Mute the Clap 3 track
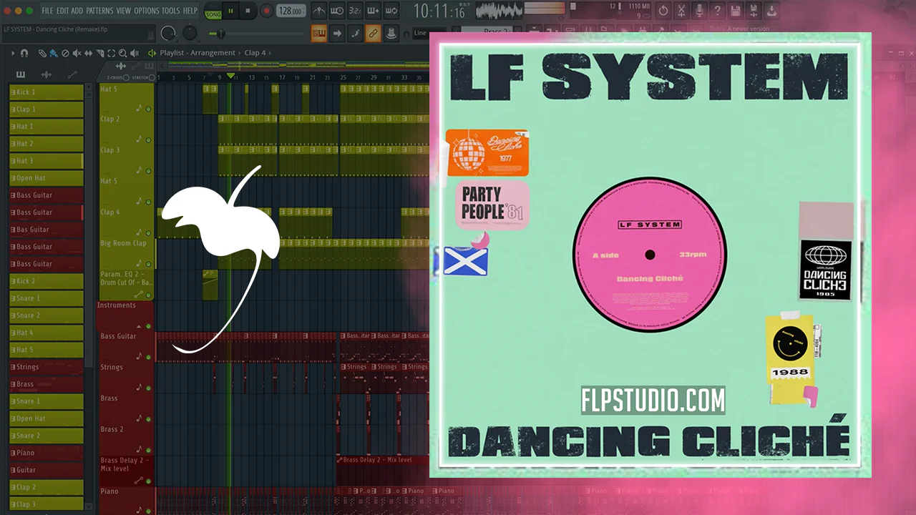 [x=149, y=171]
